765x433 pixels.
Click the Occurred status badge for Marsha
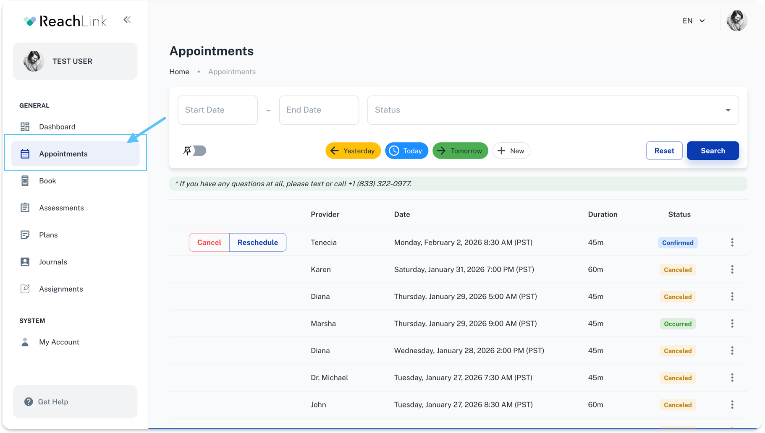[x=678, y=324]
